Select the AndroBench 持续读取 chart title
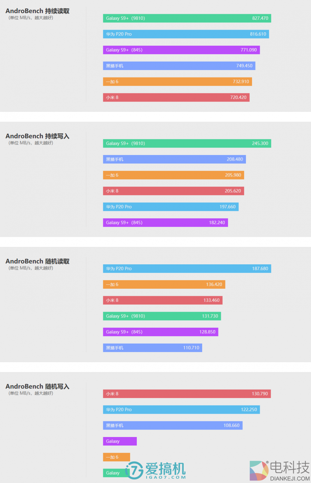The height and width of the screenshot is (483, 311). coord(37,11)
